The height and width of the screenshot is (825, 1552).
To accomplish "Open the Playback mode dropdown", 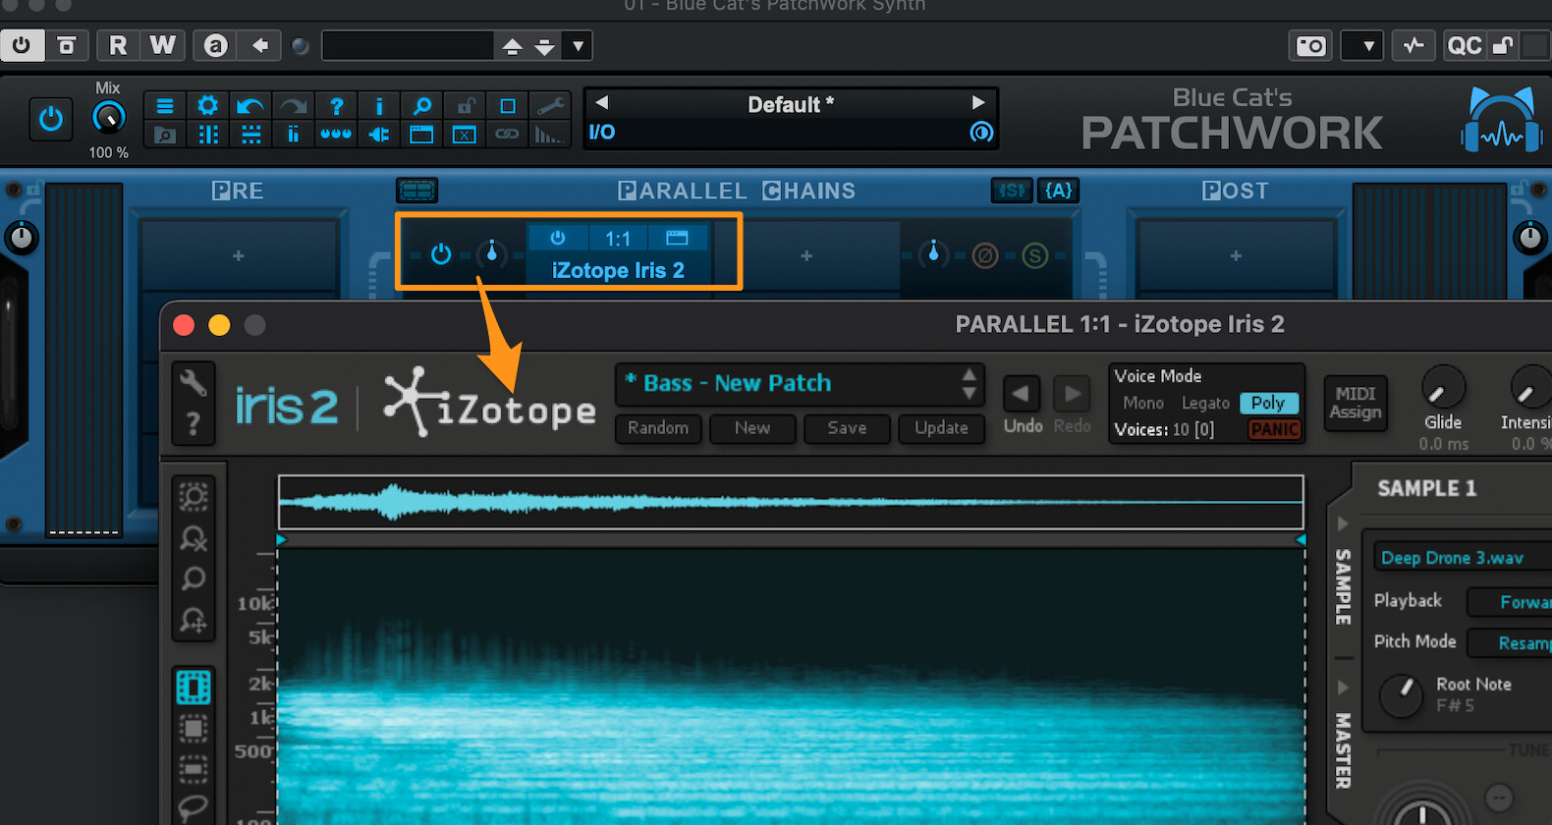I will tap(1508, 602).
